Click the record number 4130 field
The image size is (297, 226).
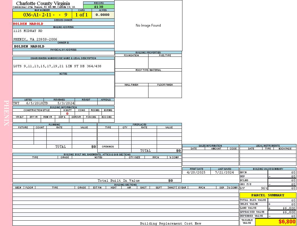point(99,7)
